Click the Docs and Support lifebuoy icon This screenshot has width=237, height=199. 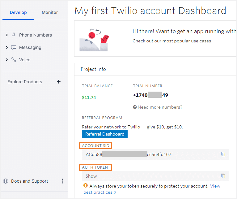(x=6, y=181)
